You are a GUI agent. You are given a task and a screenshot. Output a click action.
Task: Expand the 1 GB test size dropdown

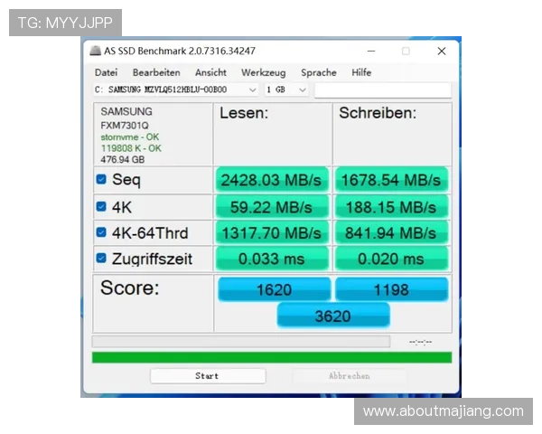click(x=286, y=90)
